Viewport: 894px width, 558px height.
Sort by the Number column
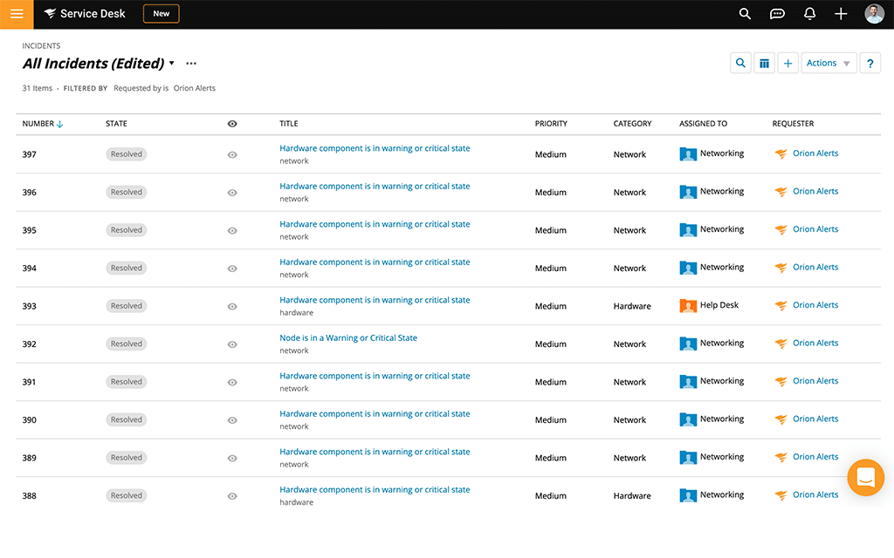coord(38,124)
